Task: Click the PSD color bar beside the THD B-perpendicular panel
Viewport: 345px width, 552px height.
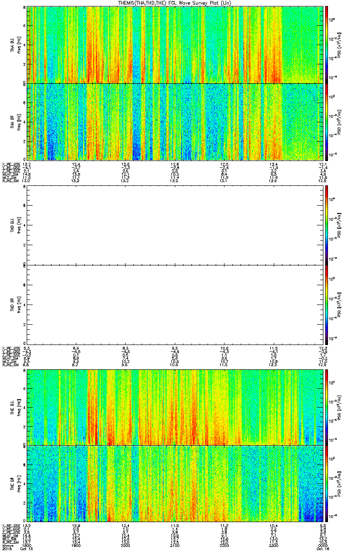Action: pos(328,225)
